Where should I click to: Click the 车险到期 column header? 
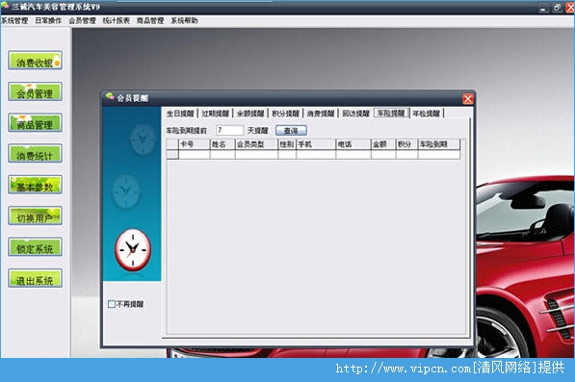[439, 144]
